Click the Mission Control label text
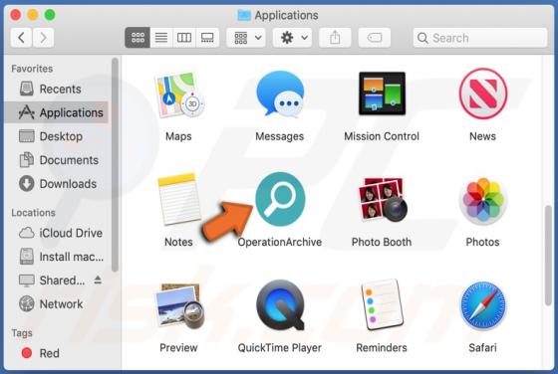Image resolution: width=558 pixels, height=374 pixels. 382,136
